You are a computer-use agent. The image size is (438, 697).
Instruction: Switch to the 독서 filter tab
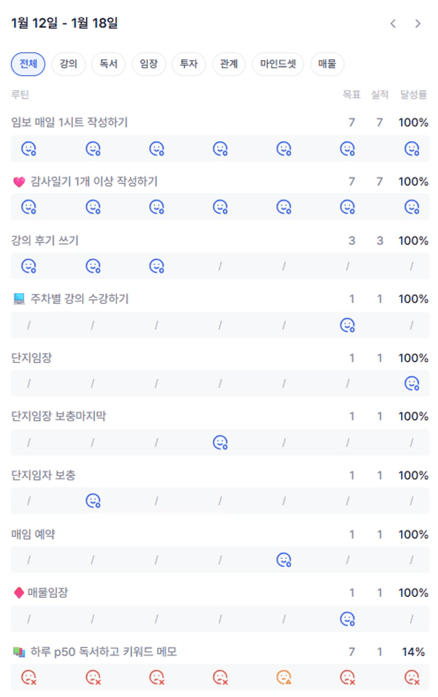(109, 65)
